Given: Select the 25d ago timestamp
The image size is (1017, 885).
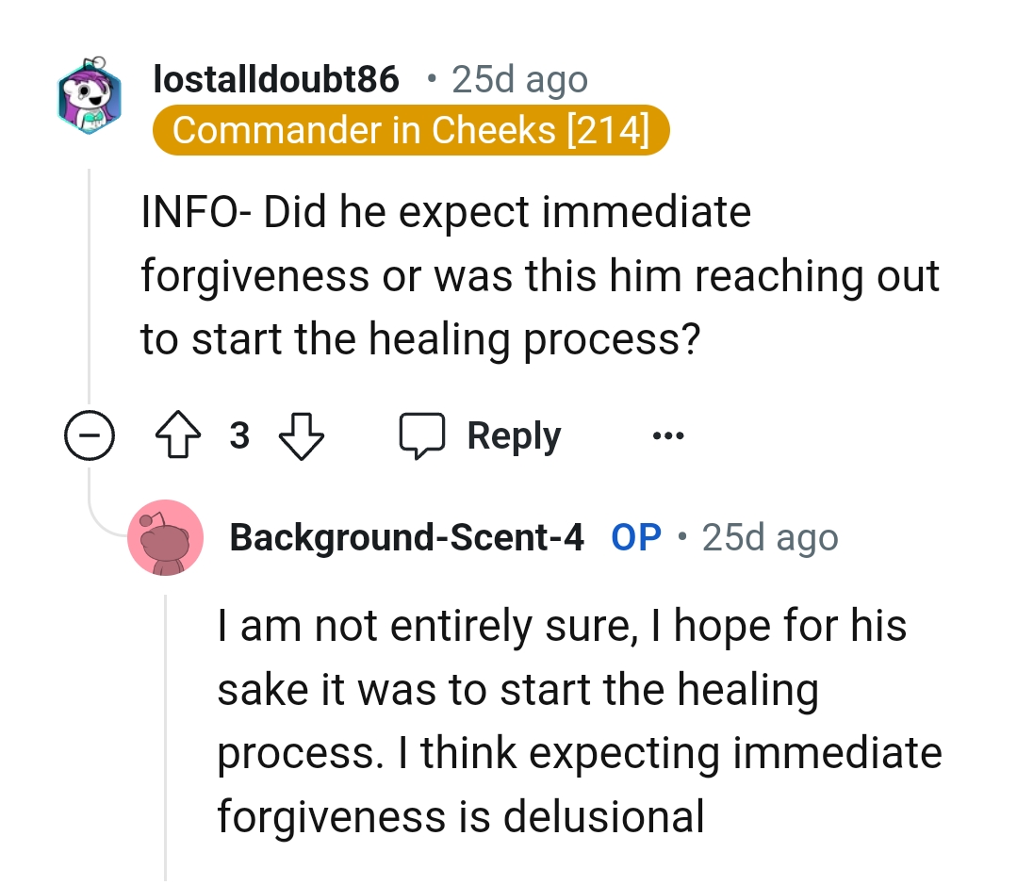Looking at the screenshot, I should point(517,79).
